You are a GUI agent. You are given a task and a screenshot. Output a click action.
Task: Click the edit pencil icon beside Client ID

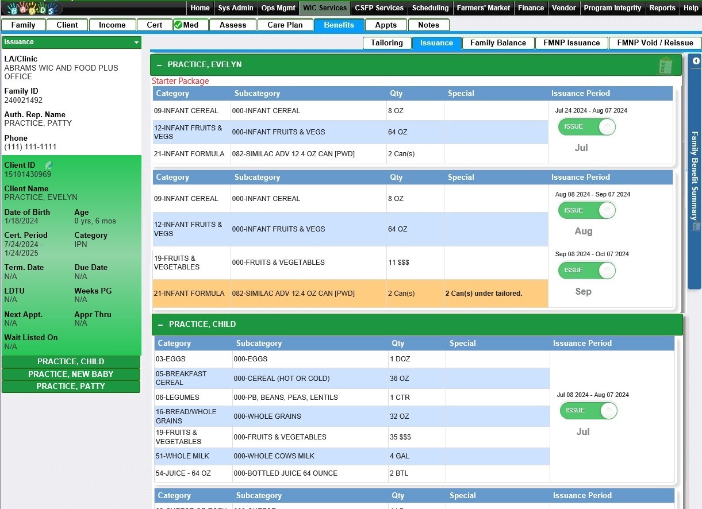point(49,165)
